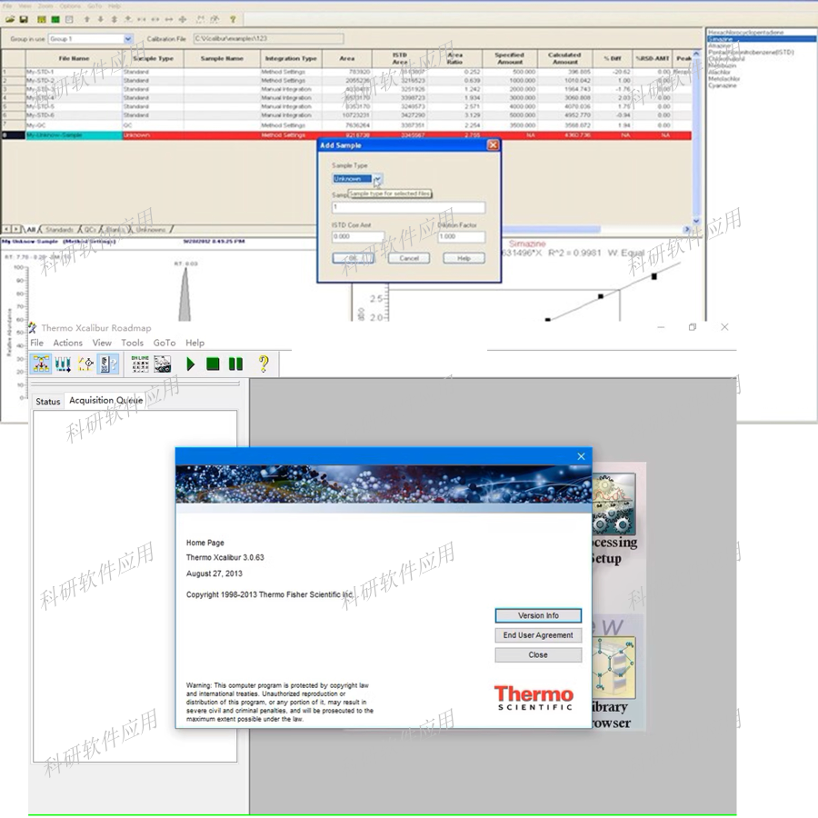818x818 pixels.
Task: Click the Save floppy disk toolbar icon
Action: point(24,19)
